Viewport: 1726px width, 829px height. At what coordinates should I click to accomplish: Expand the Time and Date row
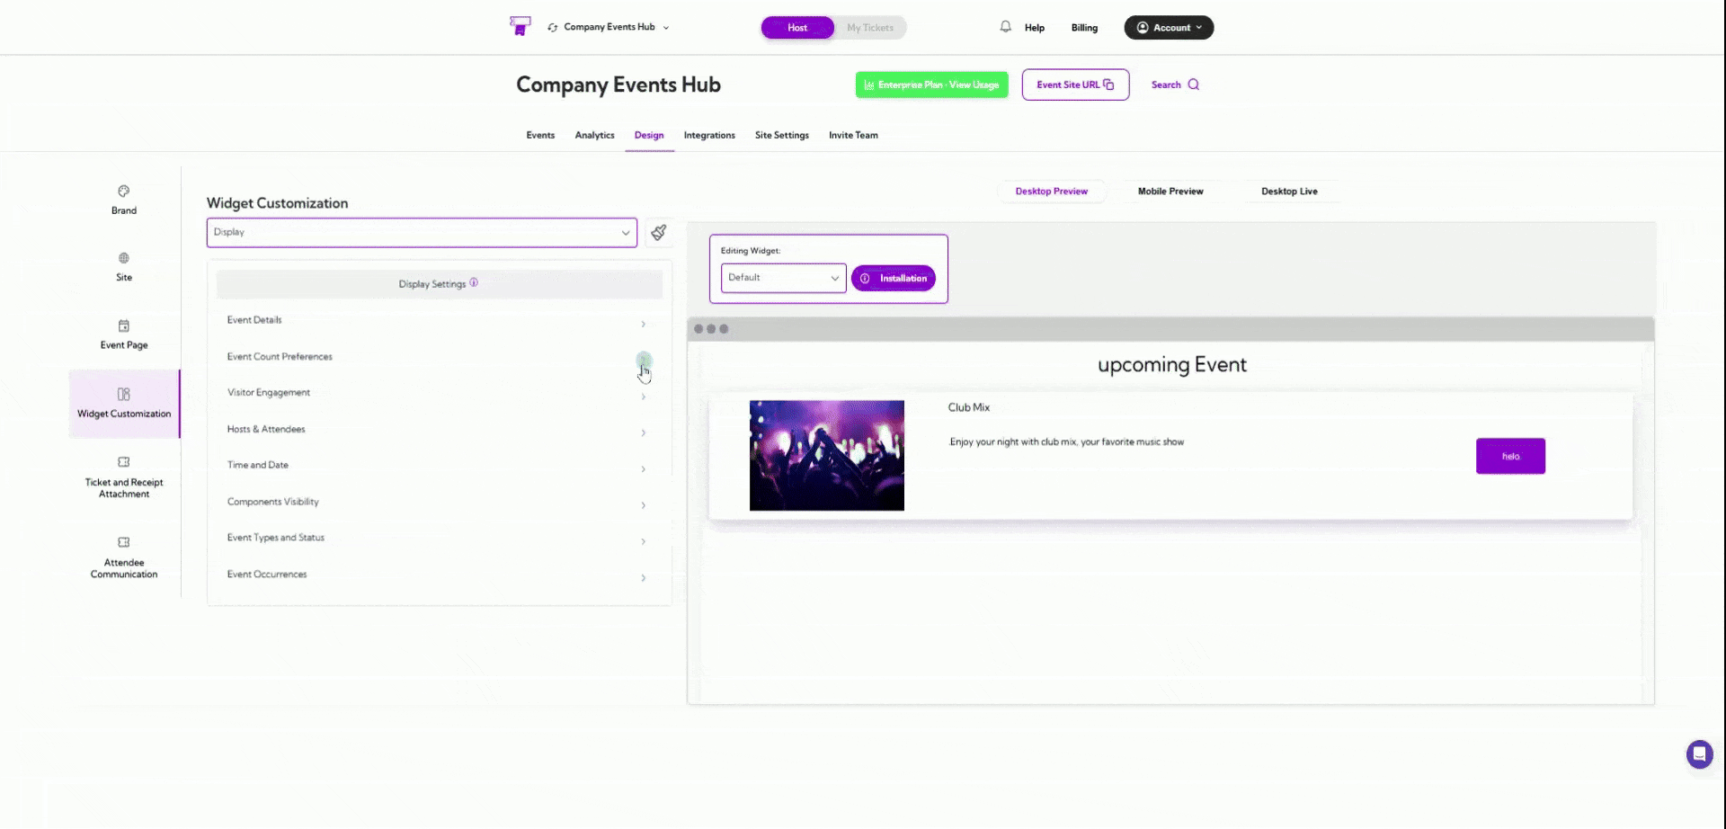click(439, 466)
